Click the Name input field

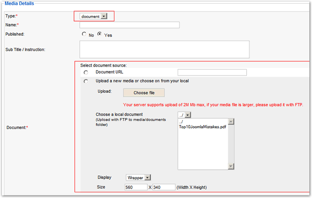[x=129, y=25]
